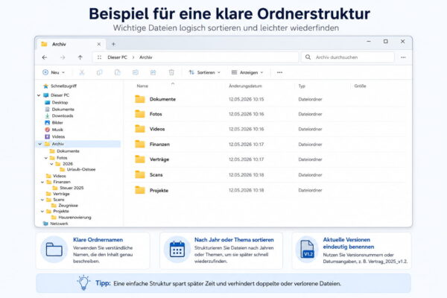
Task: Click the 12.05.2026 10:15 date cell
Action: (247, 99)
